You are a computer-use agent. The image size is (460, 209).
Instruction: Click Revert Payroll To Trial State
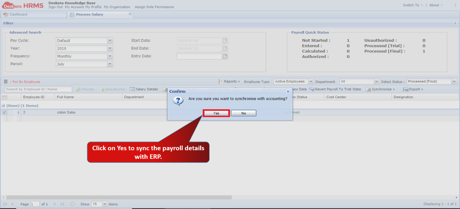click(x=335, y=89)
